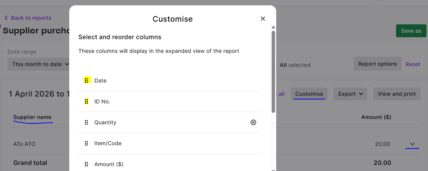Click the Quantity row drag handle

coord(86,122)
